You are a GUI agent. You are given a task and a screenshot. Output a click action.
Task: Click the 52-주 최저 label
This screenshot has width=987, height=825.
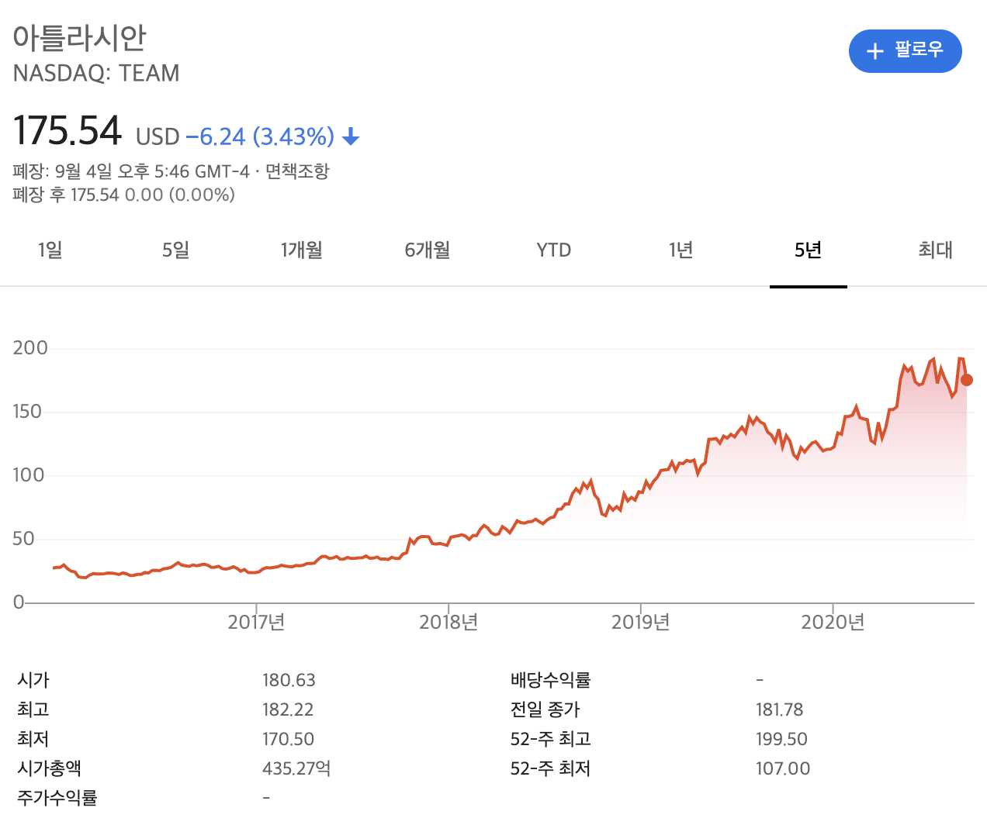(551, 768)
